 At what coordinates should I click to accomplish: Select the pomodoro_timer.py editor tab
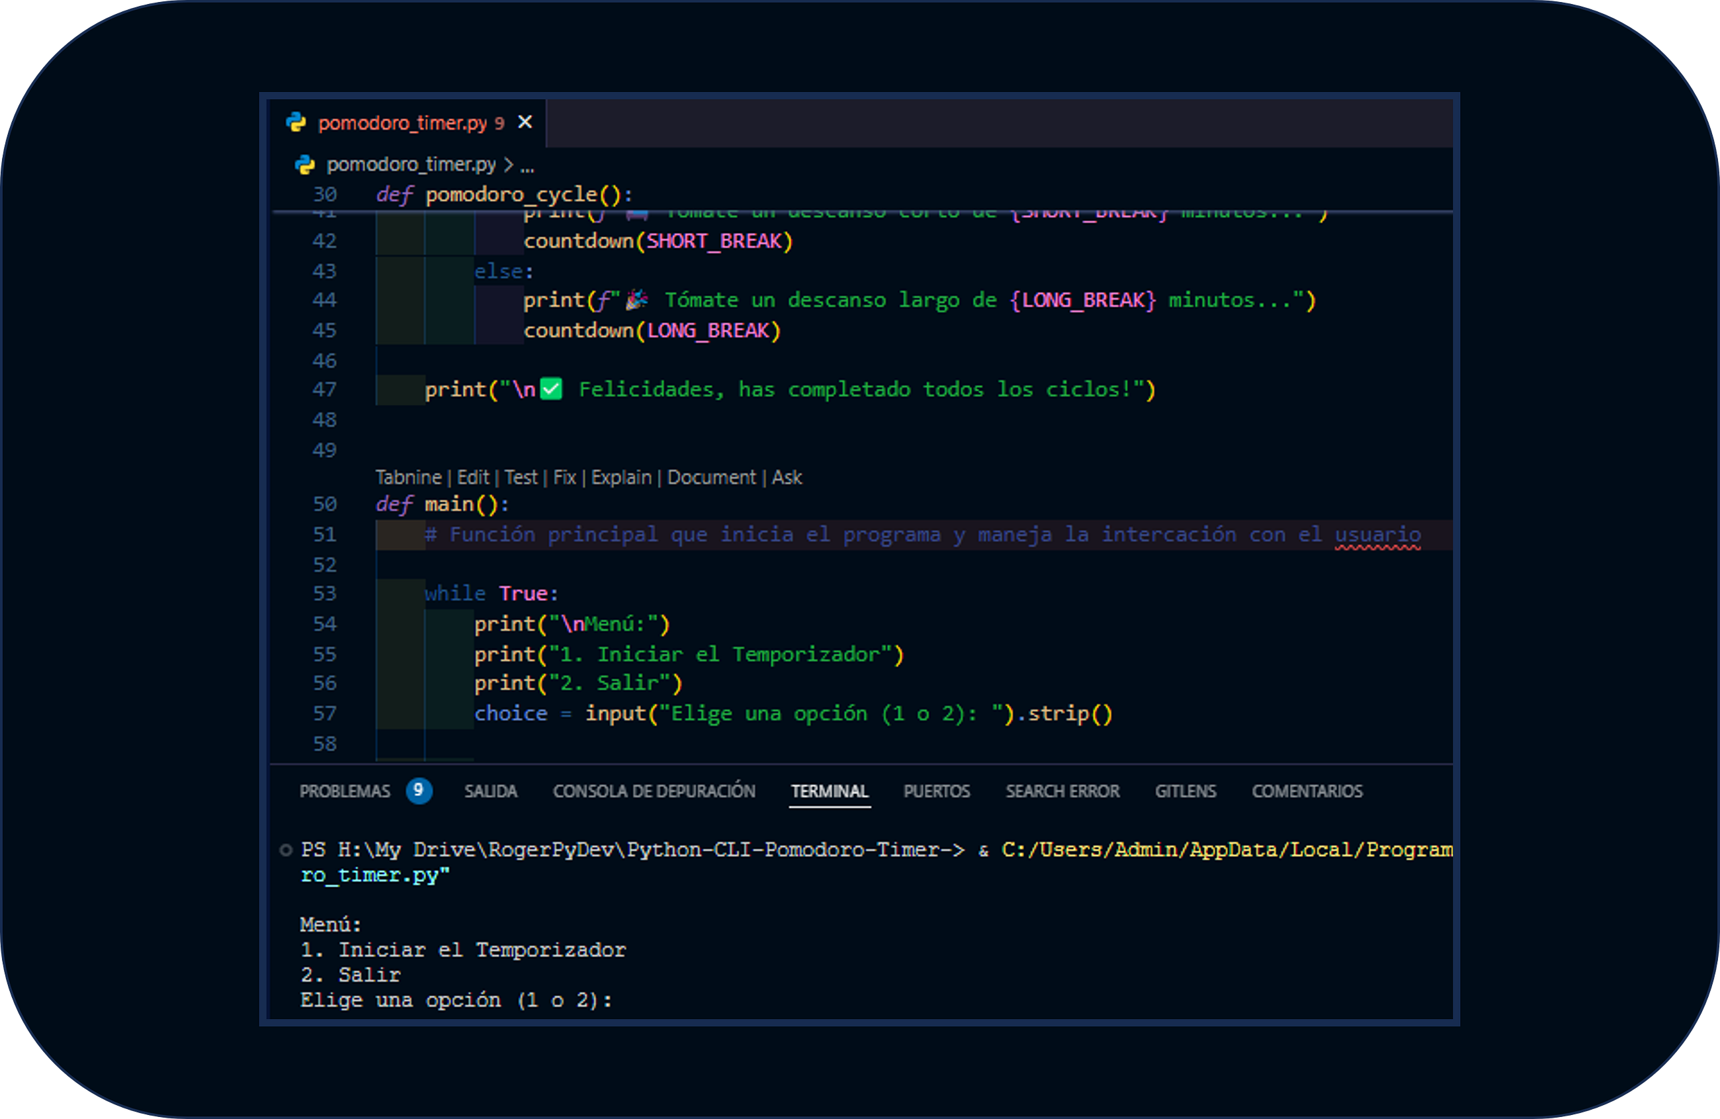408,122
